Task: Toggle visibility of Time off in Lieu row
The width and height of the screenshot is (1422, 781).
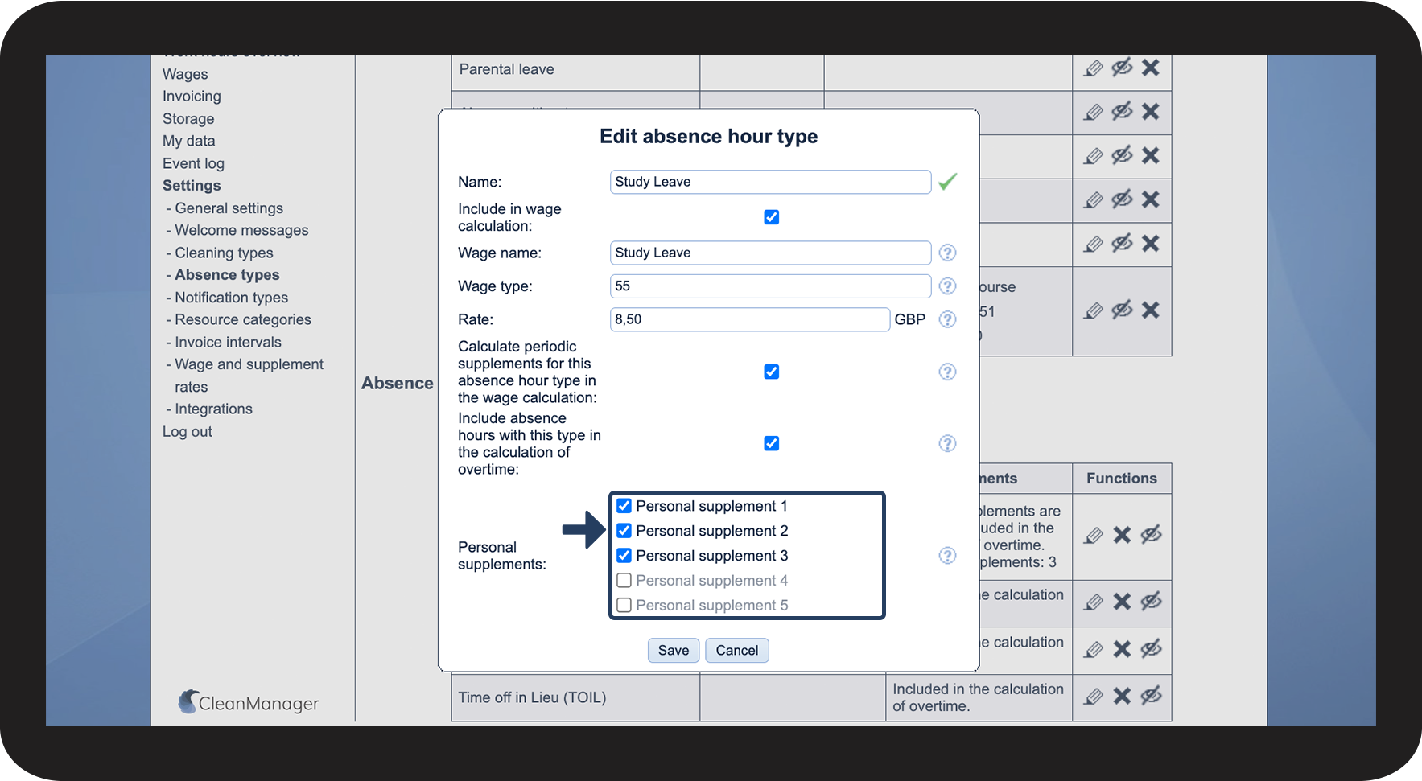Action: [x=1151, y=696]
